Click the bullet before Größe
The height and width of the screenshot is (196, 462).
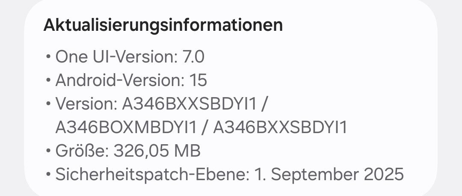coord(48,151)
